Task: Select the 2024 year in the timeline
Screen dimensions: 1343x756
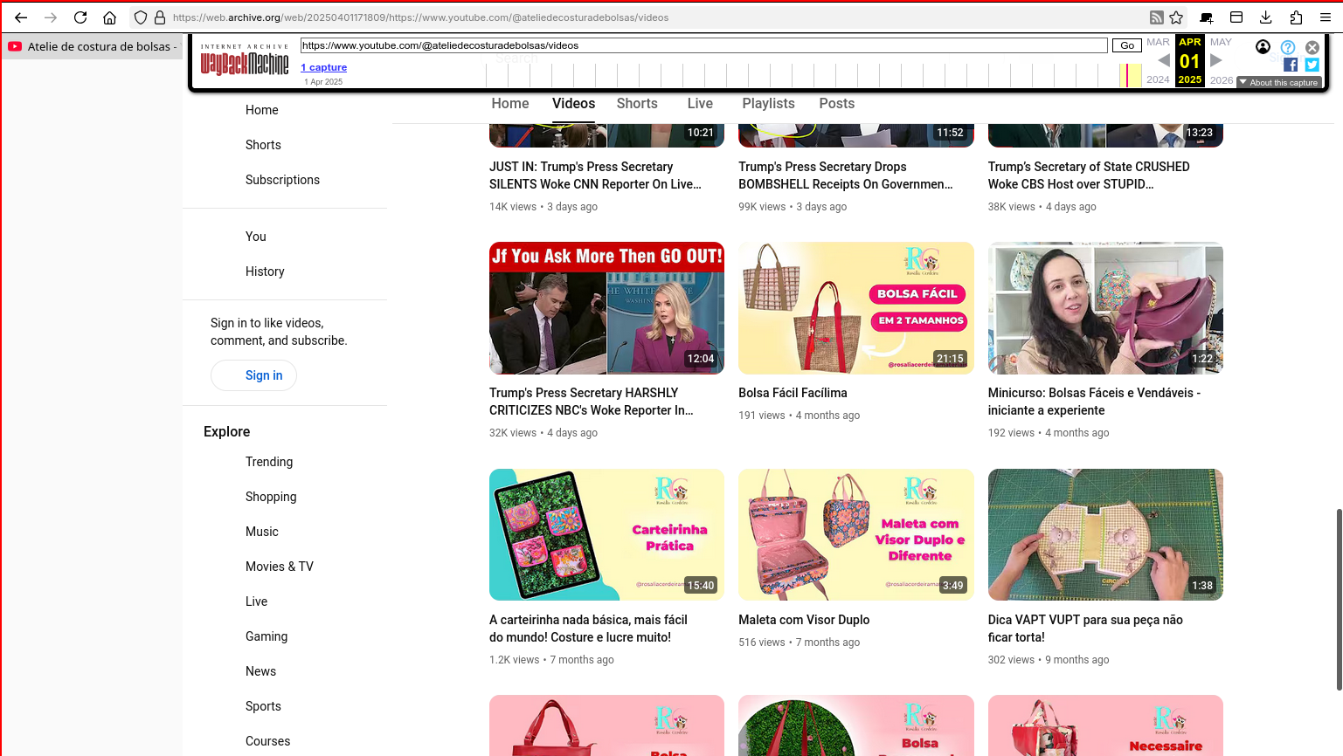Action: pyautogui.click(x=1158, y=79)
